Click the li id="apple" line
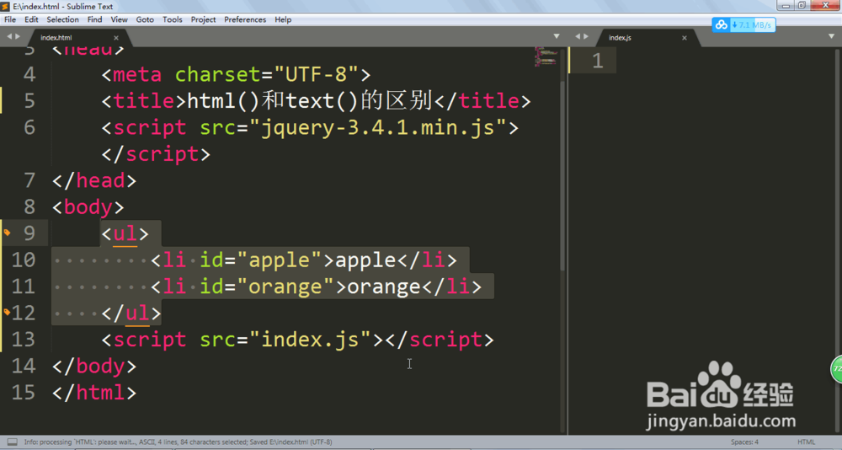842x450 pixels. point(304,260)
